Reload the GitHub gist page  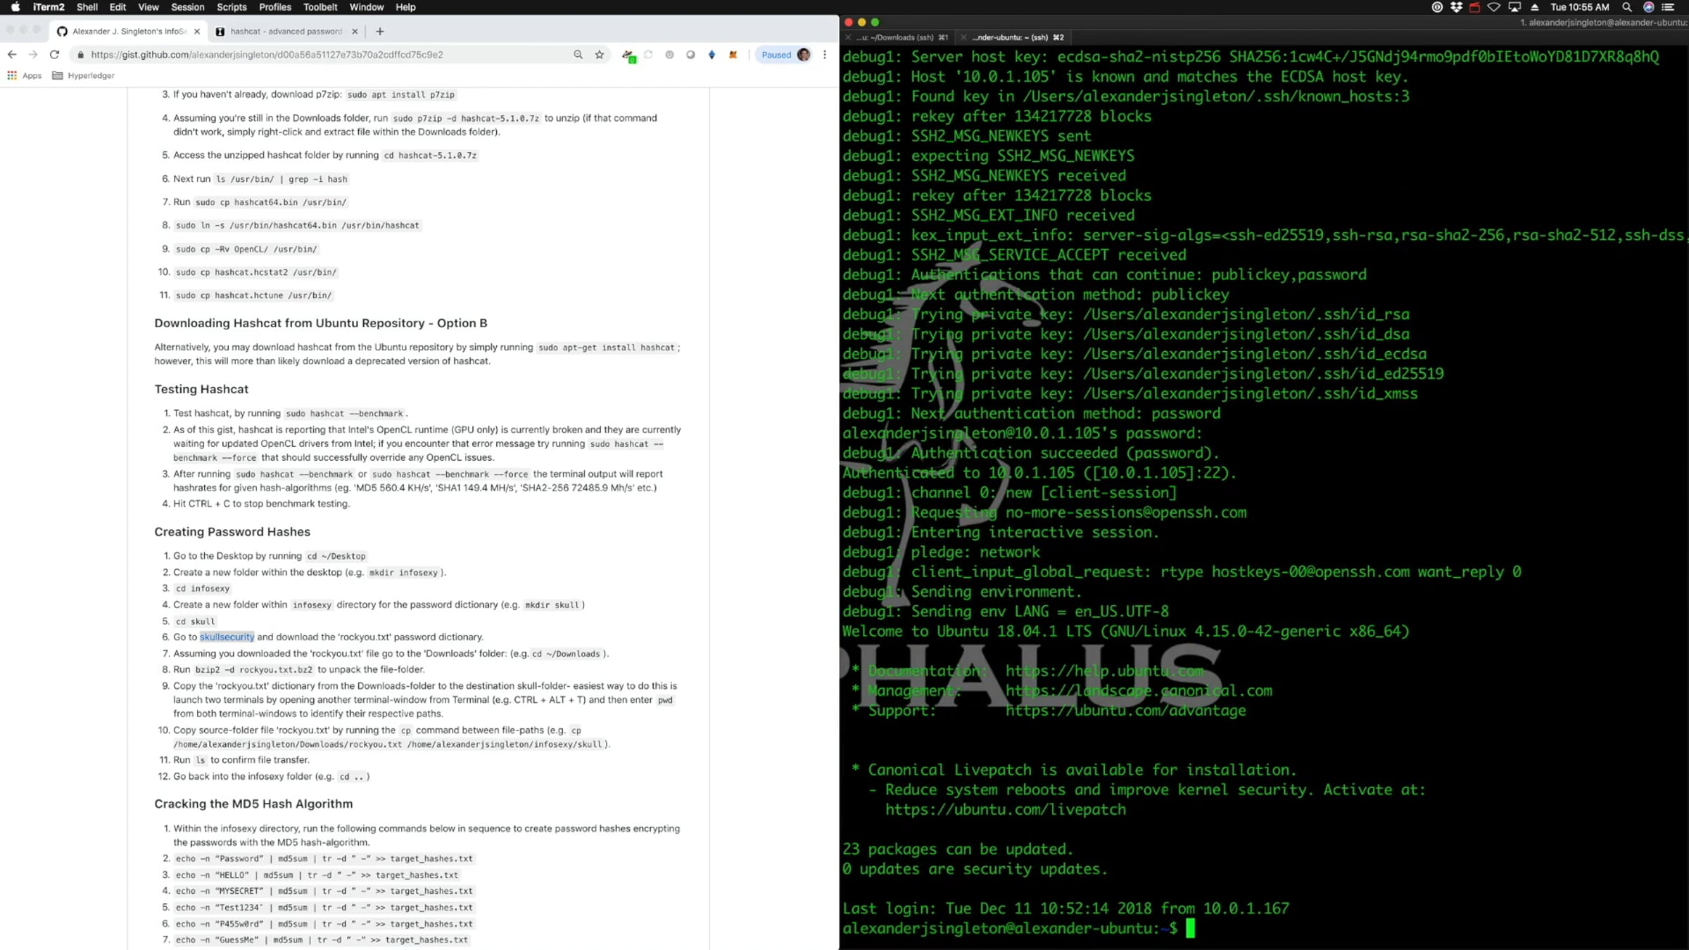[x=54, y=55]
